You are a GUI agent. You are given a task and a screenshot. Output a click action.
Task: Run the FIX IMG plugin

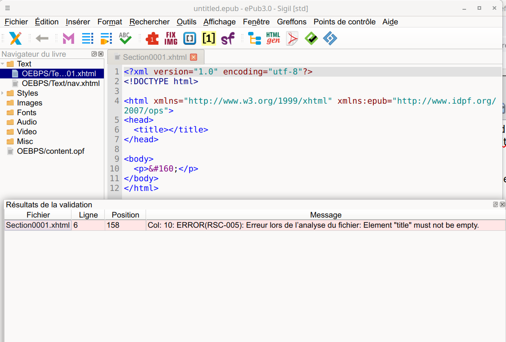(171, 39)
